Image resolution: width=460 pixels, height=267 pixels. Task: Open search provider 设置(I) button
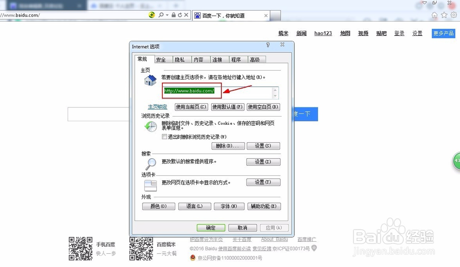[263, 162]
